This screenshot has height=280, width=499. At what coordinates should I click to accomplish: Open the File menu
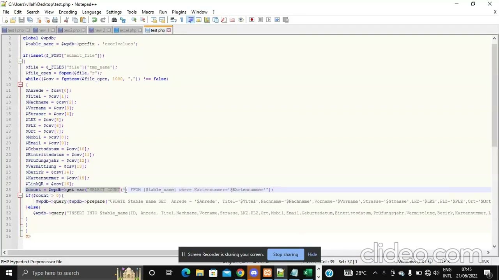tap(6, 12)
